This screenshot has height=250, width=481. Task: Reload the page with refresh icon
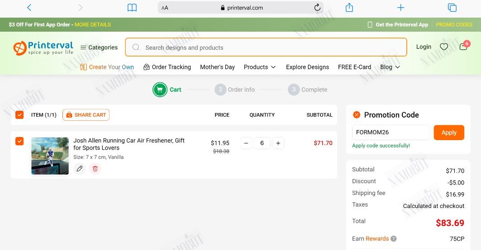317,7
